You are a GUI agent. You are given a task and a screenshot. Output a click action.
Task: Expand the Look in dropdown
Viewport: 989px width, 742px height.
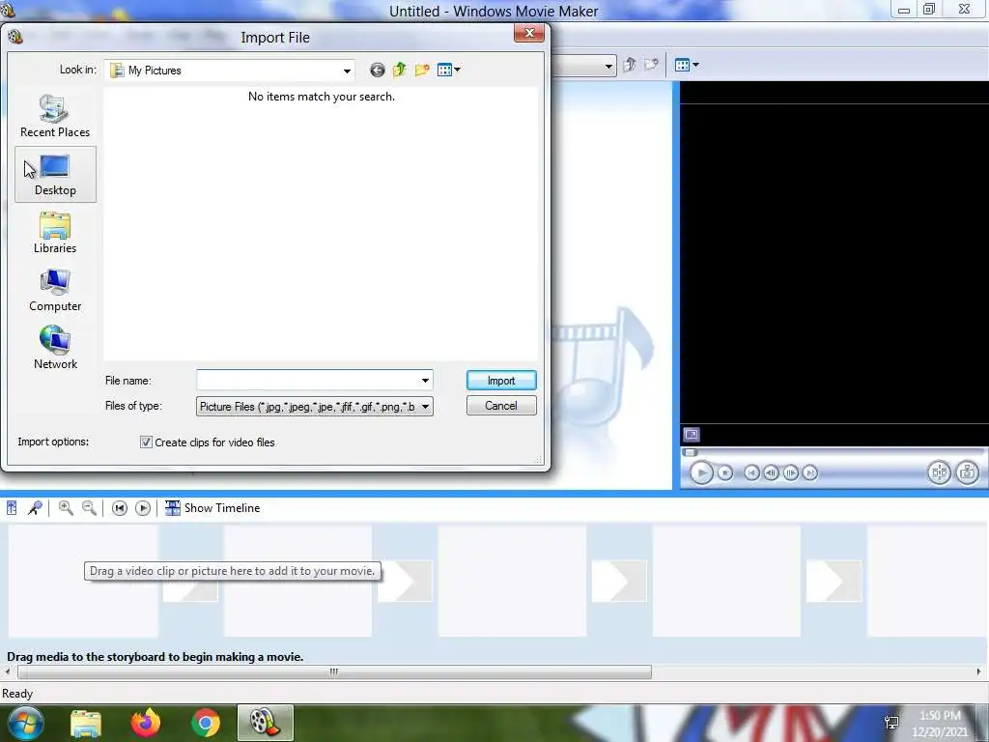point(347,71)
